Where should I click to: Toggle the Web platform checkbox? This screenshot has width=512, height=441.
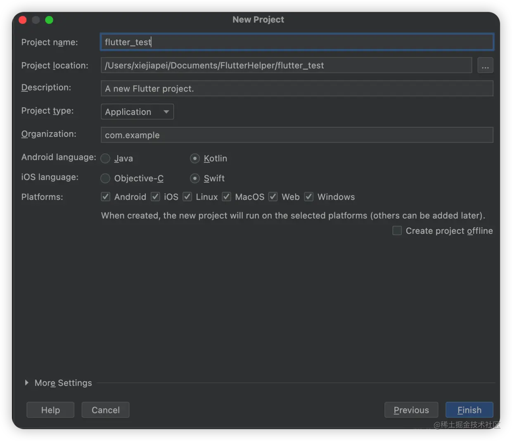273,197
